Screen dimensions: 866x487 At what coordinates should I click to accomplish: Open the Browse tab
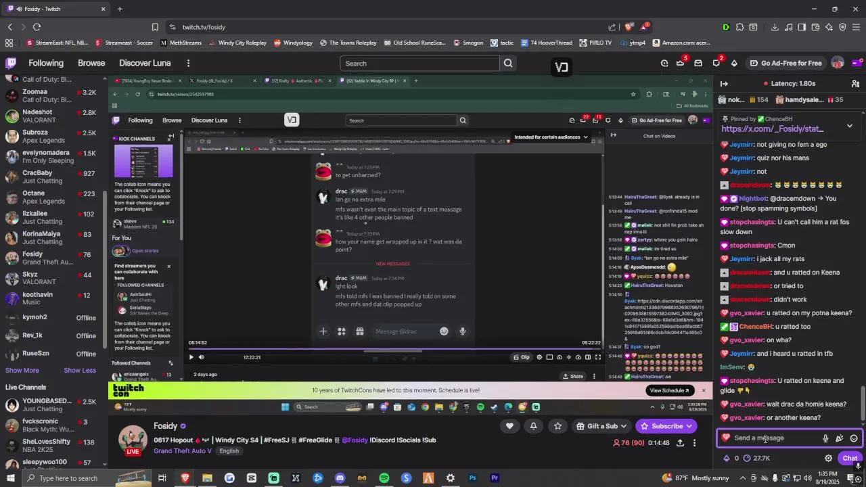91,63
